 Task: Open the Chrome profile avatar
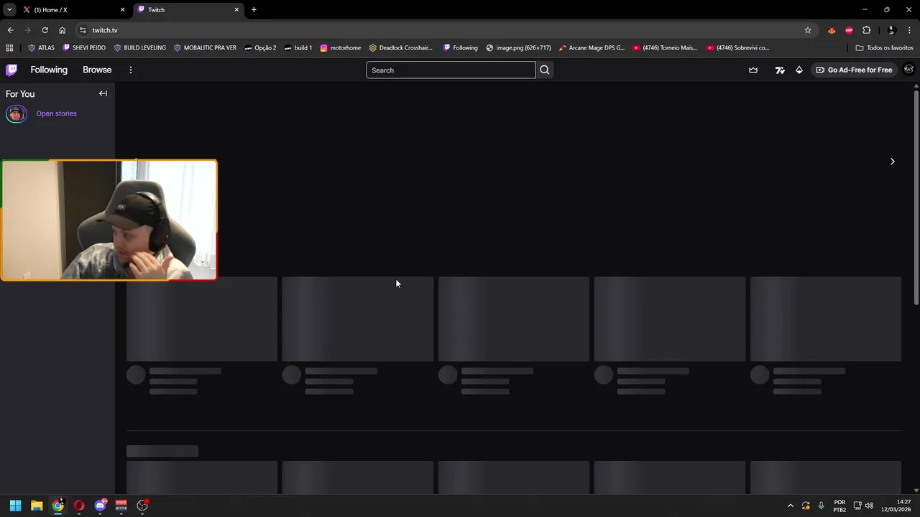[891, 30]
